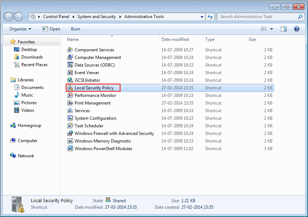
Task: Click the Refresh icon beside the address bar
Action: [210, 16]
